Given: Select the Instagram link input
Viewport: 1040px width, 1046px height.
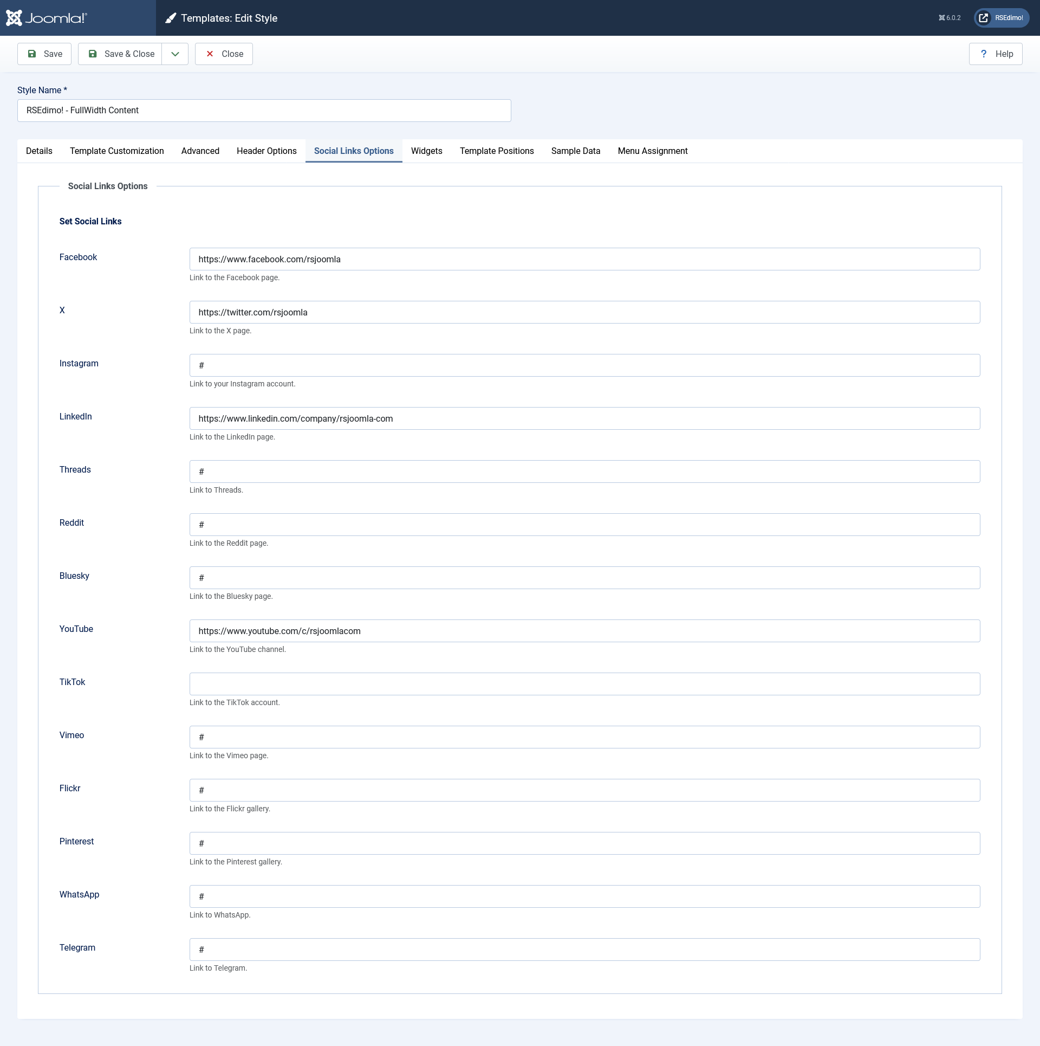Looking at the screenshot, I should 584,365.
